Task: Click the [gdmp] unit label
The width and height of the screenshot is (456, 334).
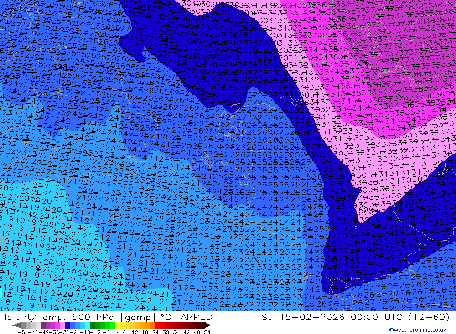Action: 139,317
